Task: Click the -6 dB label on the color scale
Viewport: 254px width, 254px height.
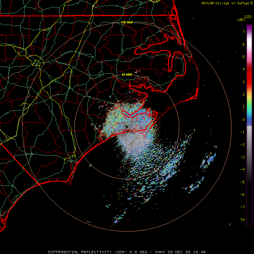Action: pyautogui.click(x=242, y=195)
